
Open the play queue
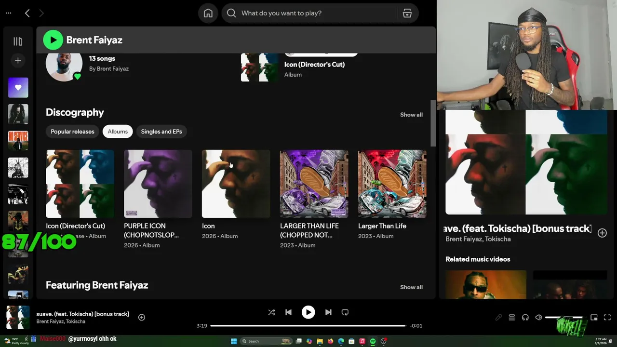coord(512,318)
